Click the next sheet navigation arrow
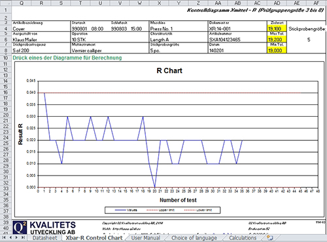The width and height of the screenshot is (327, 242). (16, 237)
